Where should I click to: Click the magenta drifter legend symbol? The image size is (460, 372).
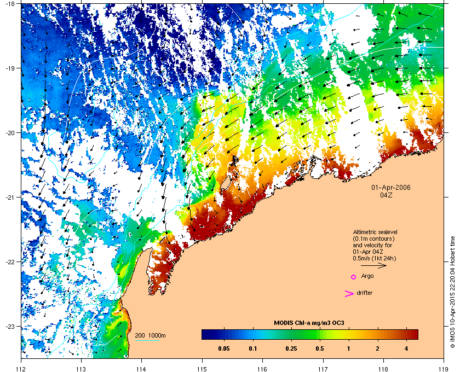pos(349,294)
